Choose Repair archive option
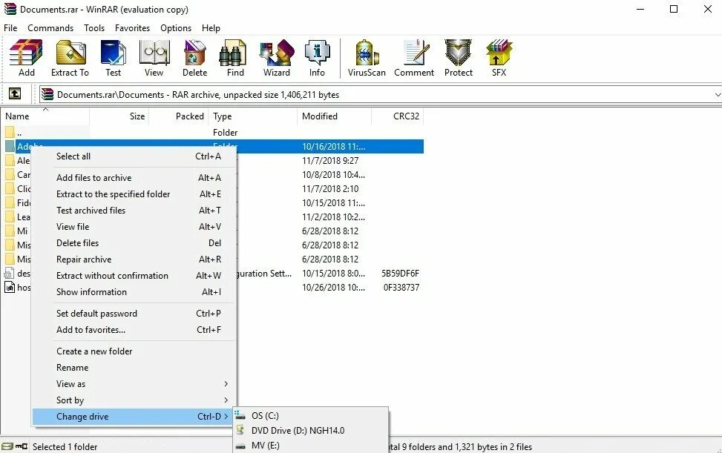722x453 pixels. (x=134, y=259)
